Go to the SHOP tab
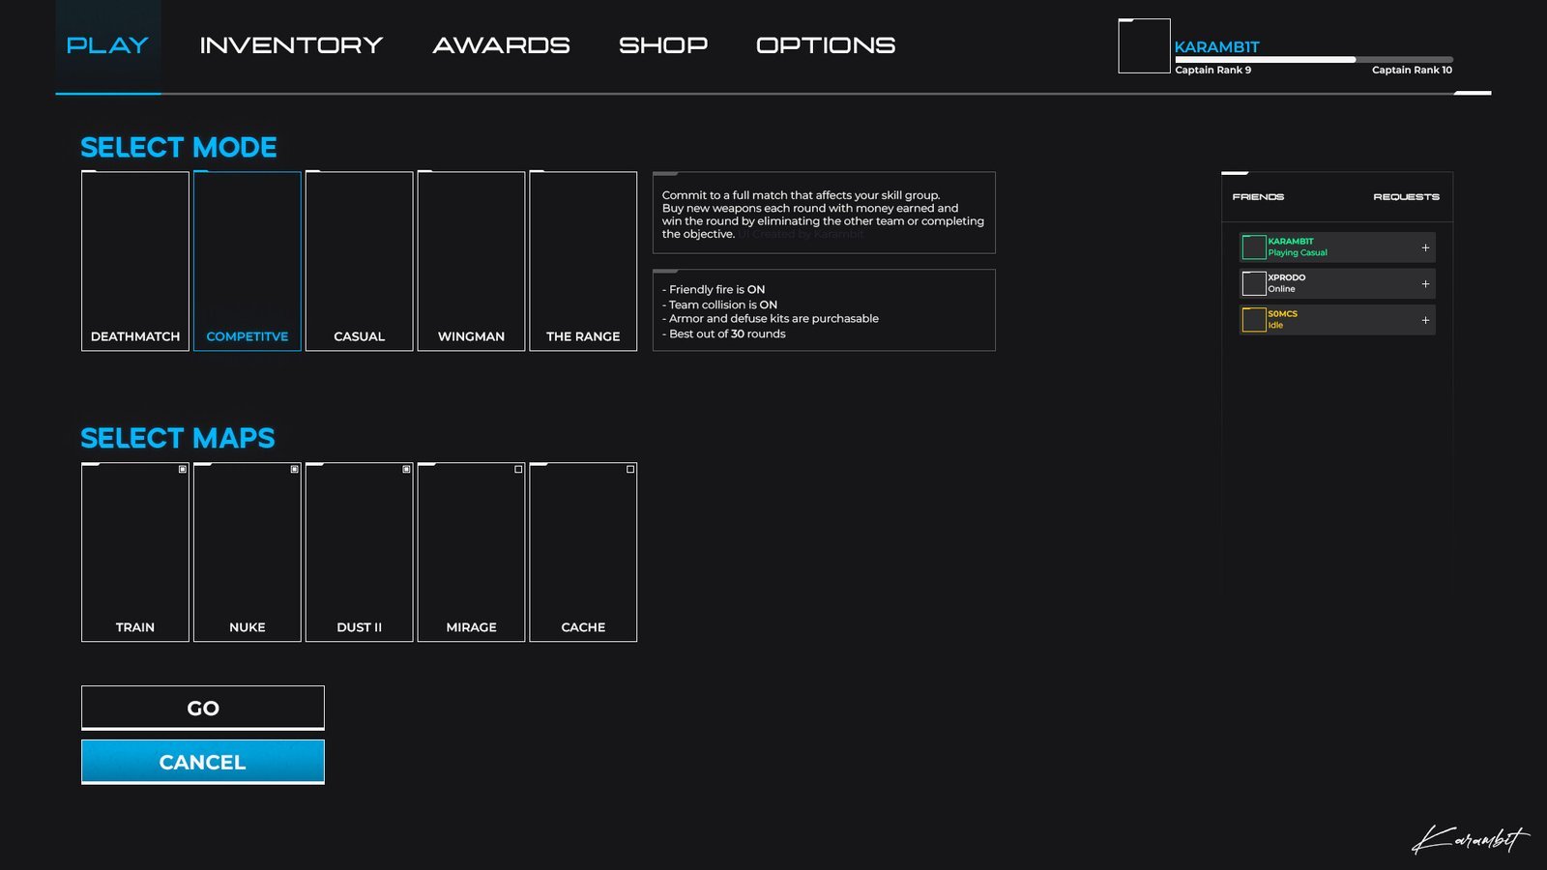The image size is (1547, 870). [663, 45]
